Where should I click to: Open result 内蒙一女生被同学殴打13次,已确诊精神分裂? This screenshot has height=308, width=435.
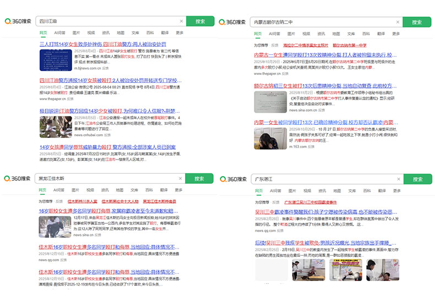tap(326, 122)
